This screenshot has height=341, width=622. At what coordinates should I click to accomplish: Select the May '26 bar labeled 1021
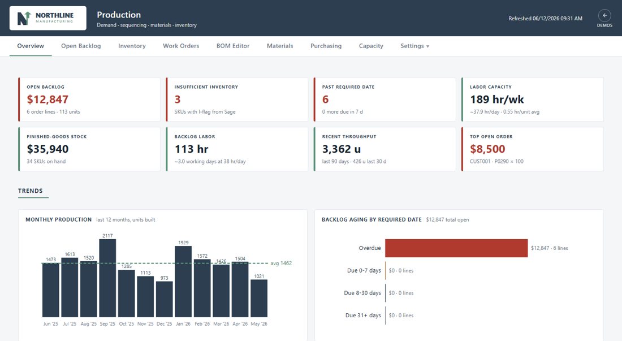[259, 298]
